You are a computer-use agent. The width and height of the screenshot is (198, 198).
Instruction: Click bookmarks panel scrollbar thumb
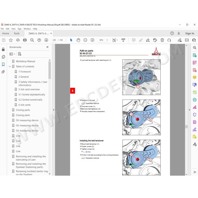tap(49, 70)
